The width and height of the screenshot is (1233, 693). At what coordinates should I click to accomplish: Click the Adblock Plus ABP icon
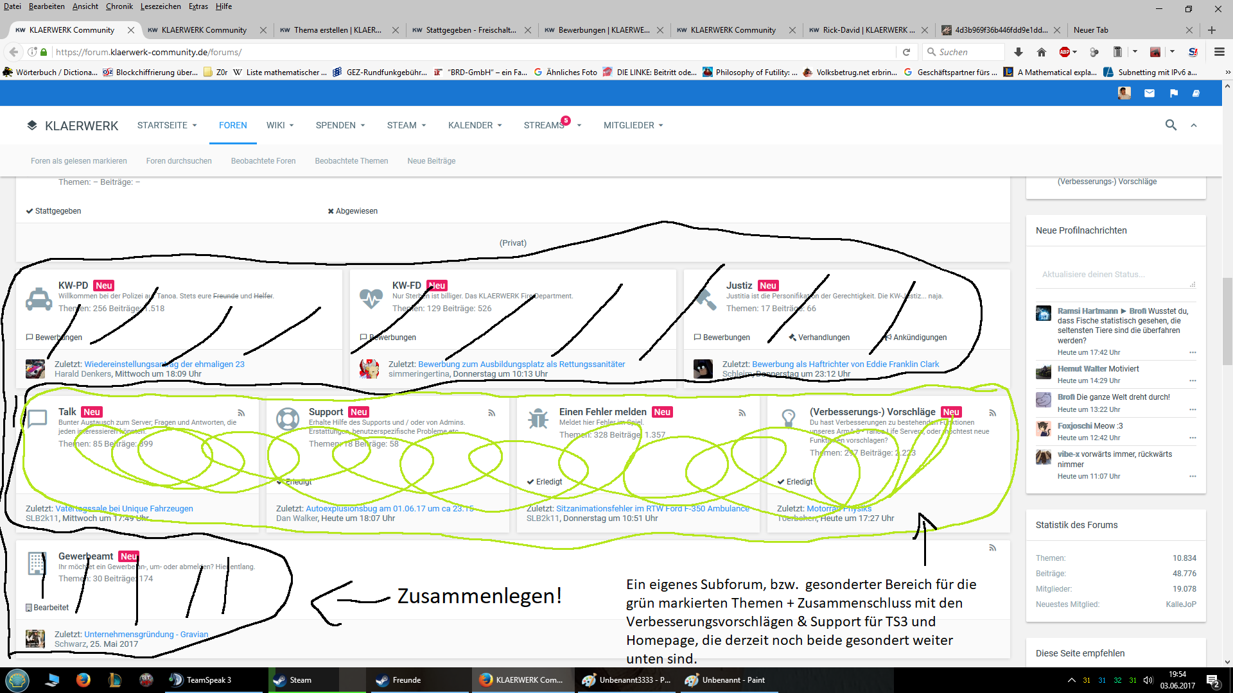(x=1064, y=52)
